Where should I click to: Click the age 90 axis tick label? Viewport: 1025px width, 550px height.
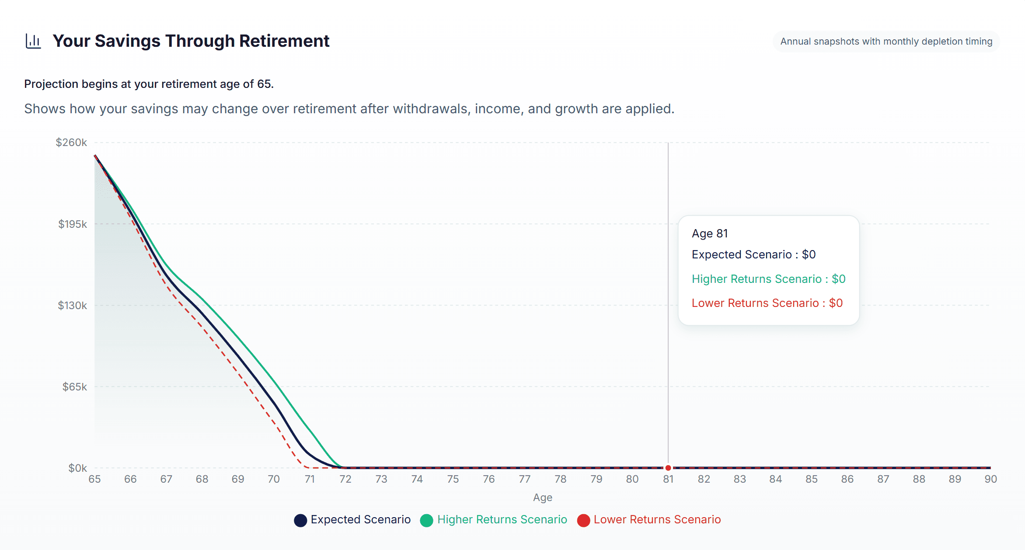coord(990,479)
